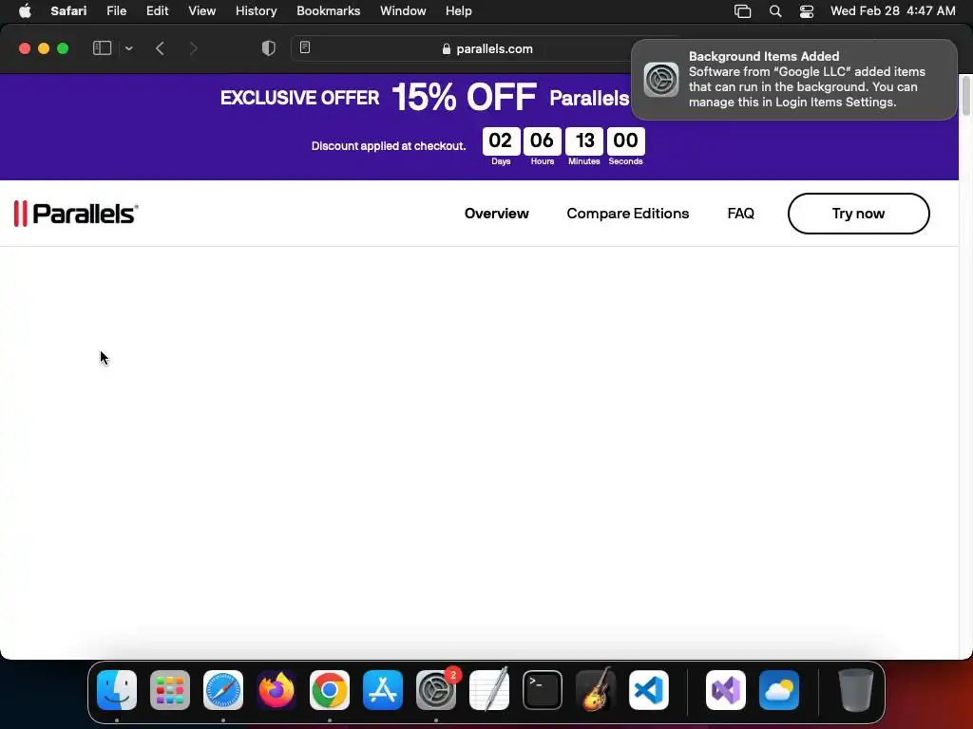973x729 pixels.
Task: Open the Safari menu
Action: (68, 10)
